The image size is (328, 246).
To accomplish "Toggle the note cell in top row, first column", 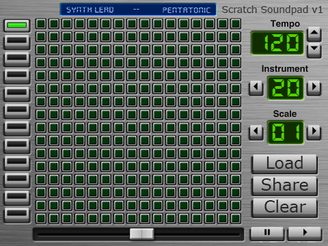I will coord(41,23).
